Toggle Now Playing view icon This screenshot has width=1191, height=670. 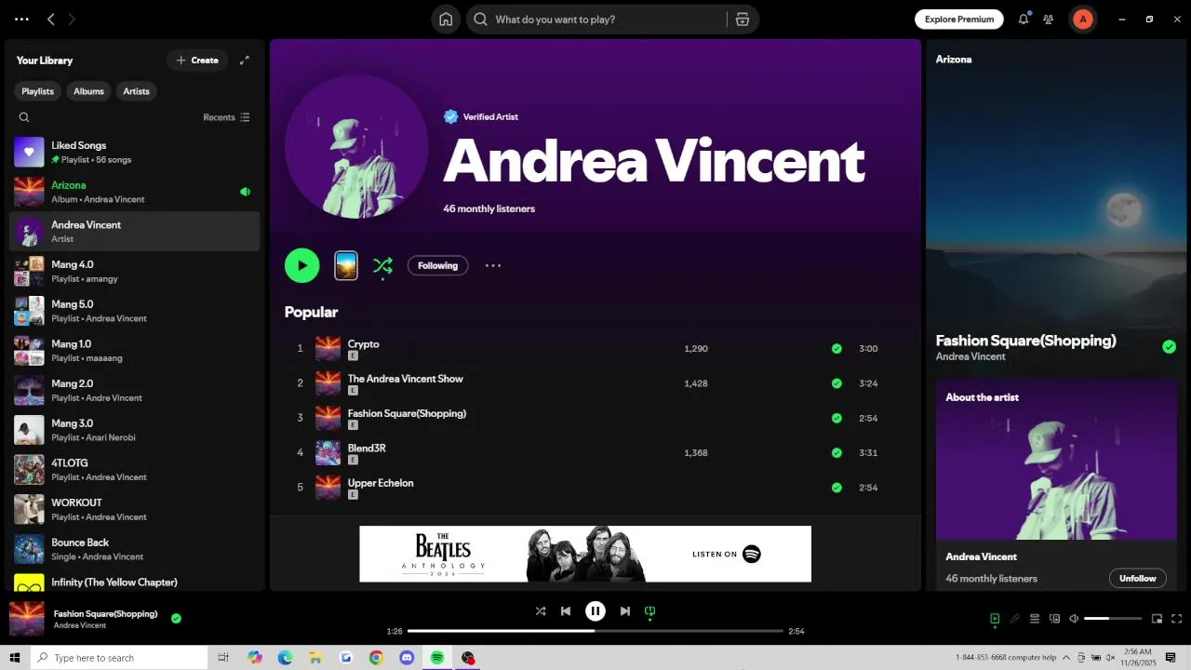tap(995, 619)
